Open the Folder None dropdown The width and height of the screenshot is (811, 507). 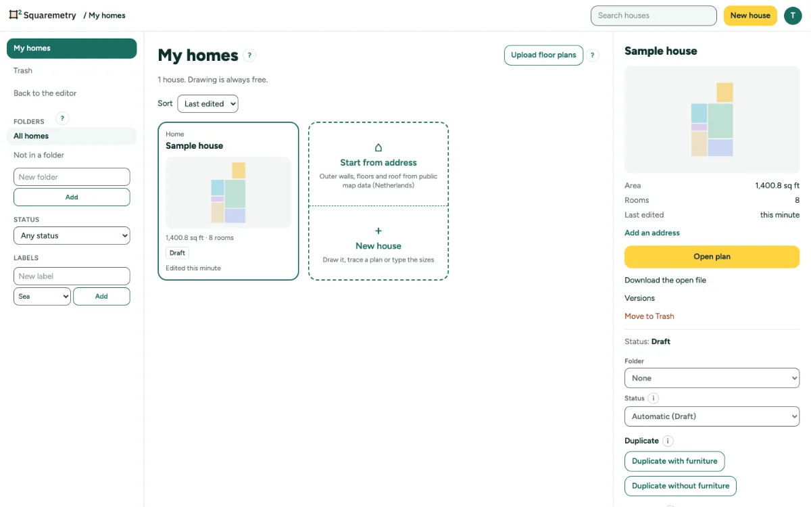point(712,378)
